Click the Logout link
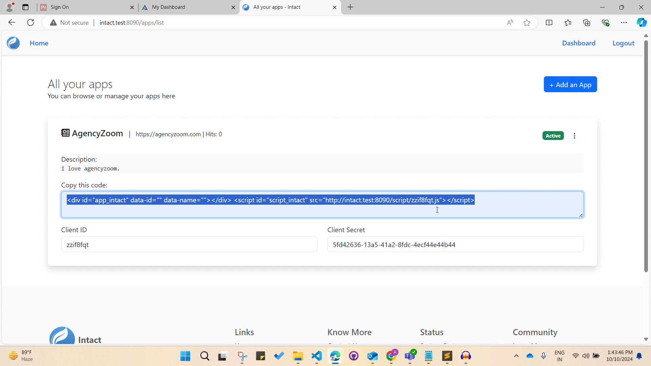Viewport: 651px width, 366px height. pos(624,43)
